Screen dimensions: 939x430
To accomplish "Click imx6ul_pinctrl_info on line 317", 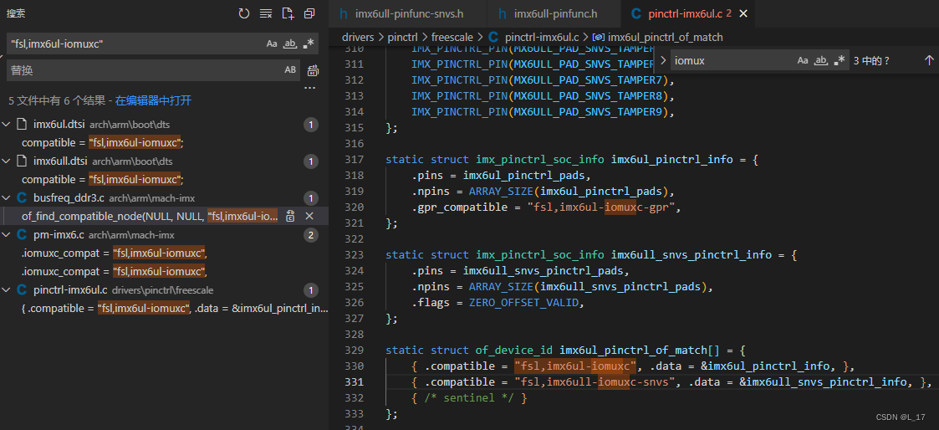I will [672, 160].
